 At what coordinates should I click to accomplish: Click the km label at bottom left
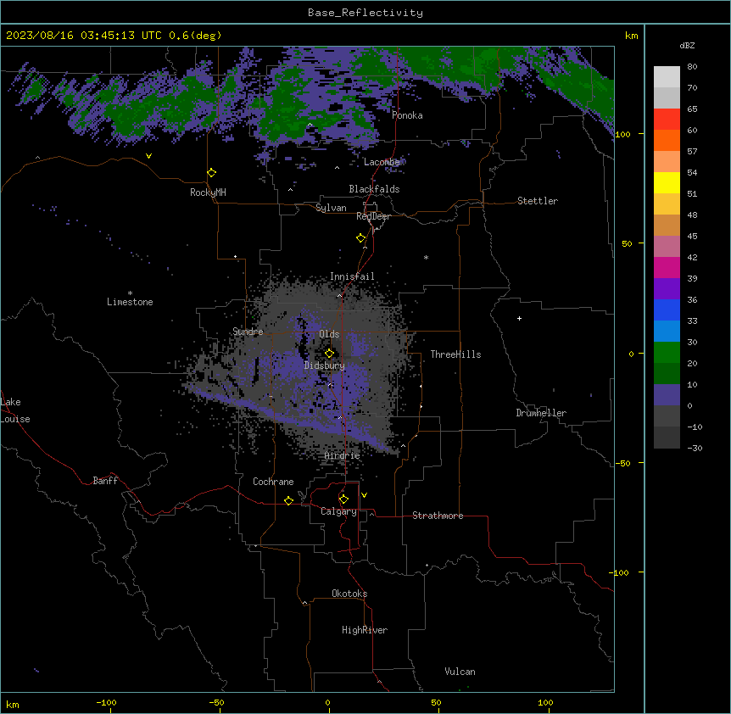pyautogui.click(x=13, y=704)
